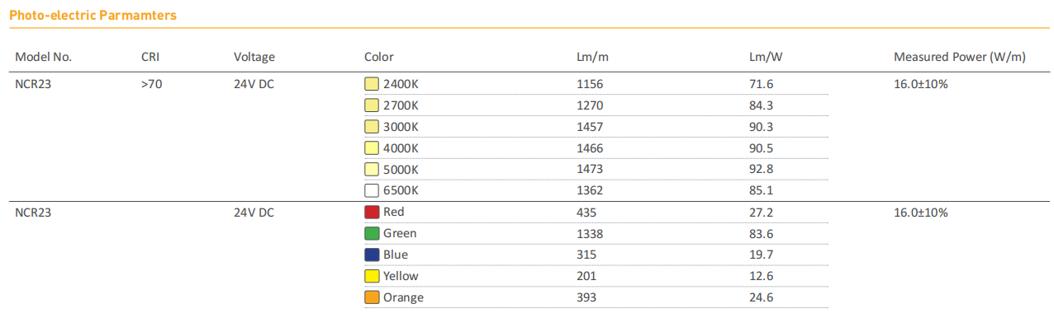Select the Green color swatch
Screen dimensions: 1054x318
pos(372,233)
